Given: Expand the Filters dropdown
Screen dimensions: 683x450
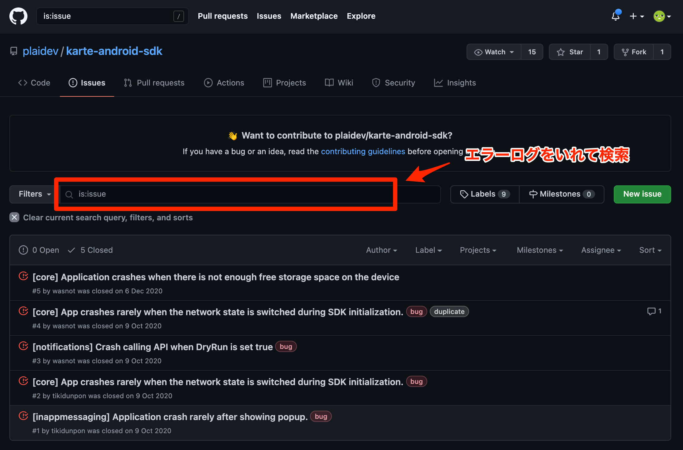Looking at the screenshot, I should click(x=34, y=194).
